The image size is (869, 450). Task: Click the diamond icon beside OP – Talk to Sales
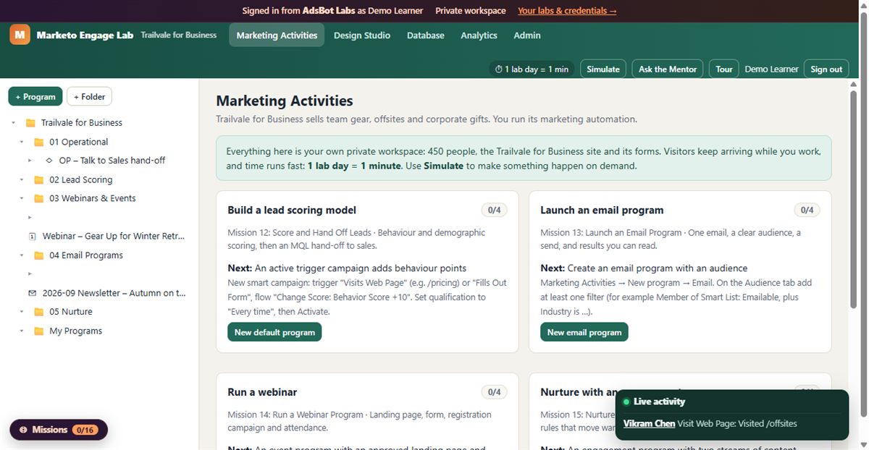(x=49, y=161)
